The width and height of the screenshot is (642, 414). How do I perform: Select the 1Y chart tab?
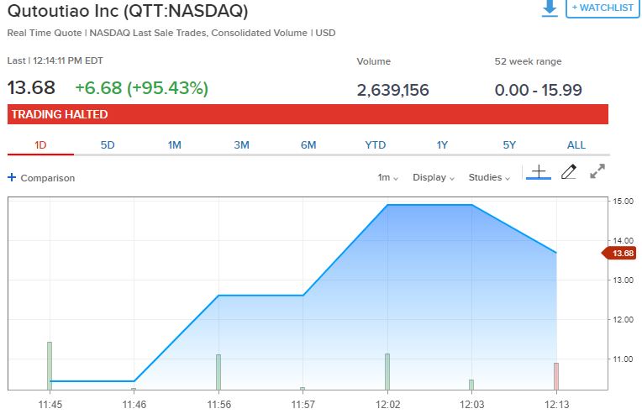(442, 144)
